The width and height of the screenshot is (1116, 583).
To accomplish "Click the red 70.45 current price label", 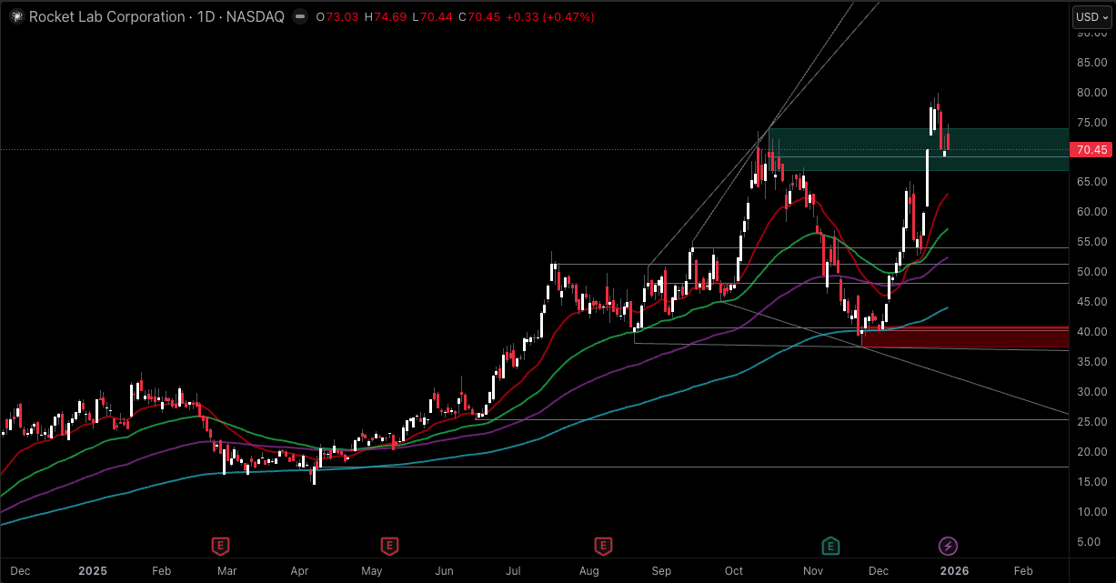I will click(x=1091, y=149).
